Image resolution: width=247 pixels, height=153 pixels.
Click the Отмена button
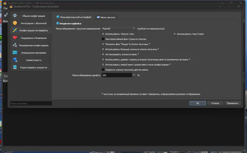tap(215, 103)
